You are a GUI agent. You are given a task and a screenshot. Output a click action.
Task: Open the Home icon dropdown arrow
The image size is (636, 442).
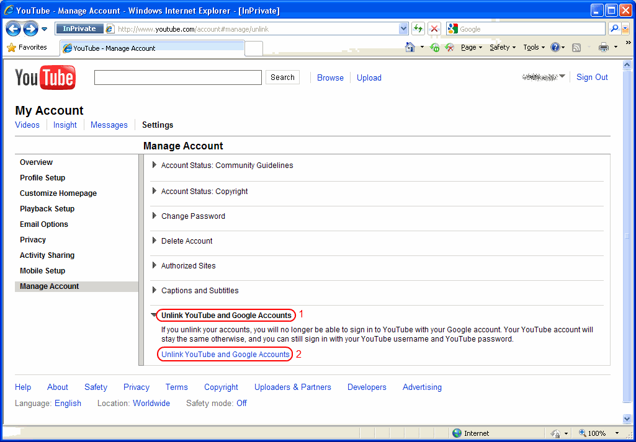[x=422, y=47]
